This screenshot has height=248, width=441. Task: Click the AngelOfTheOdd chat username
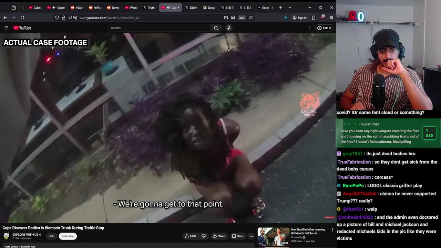tap(360, 194)
